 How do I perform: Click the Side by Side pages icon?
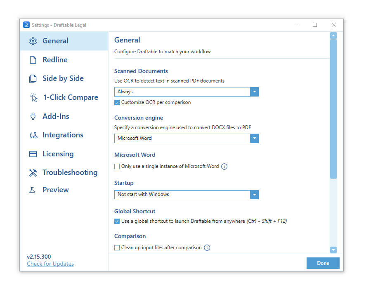(33, 79)
